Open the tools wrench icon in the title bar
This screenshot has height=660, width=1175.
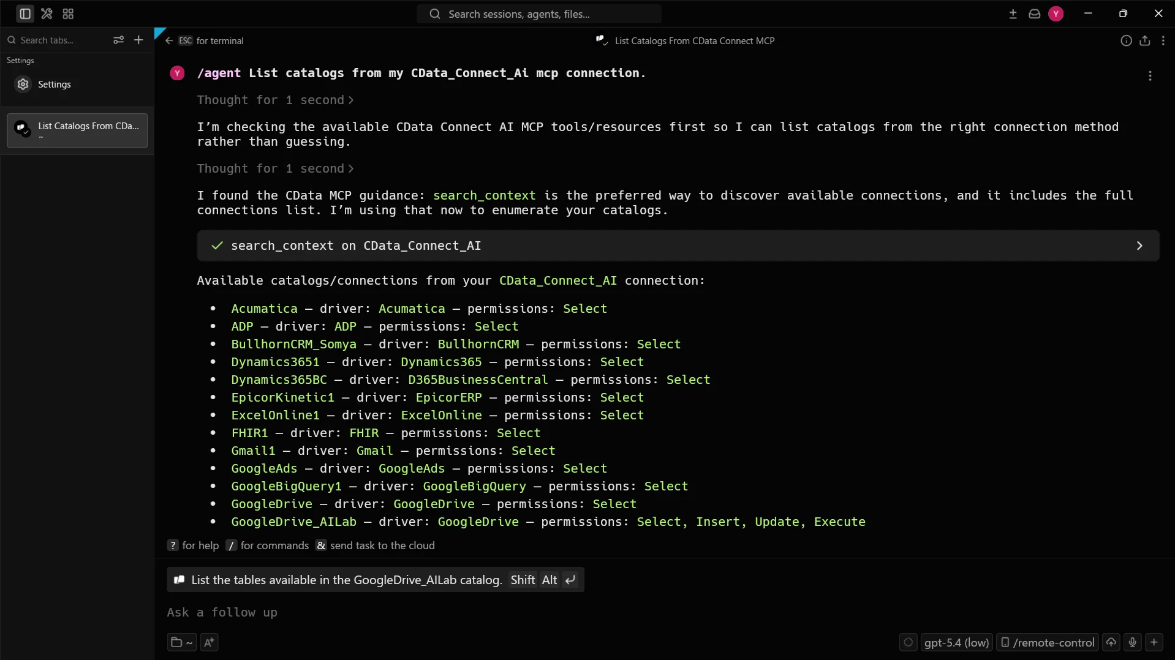pyautogui.click(x=47, y=13)
